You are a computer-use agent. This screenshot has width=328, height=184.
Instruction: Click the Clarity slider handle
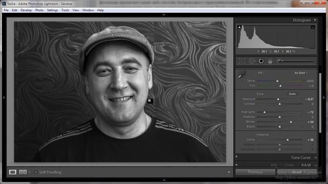[288, 140]
